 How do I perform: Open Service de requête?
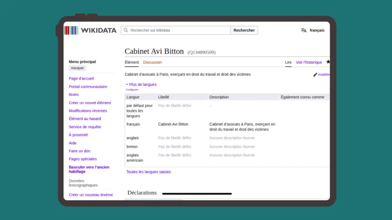[x=85, y=127]
